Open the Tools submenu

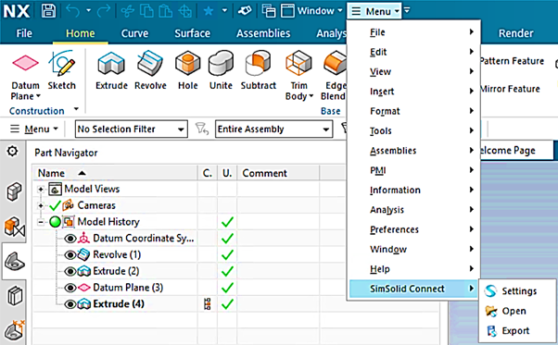coord(413,130)
